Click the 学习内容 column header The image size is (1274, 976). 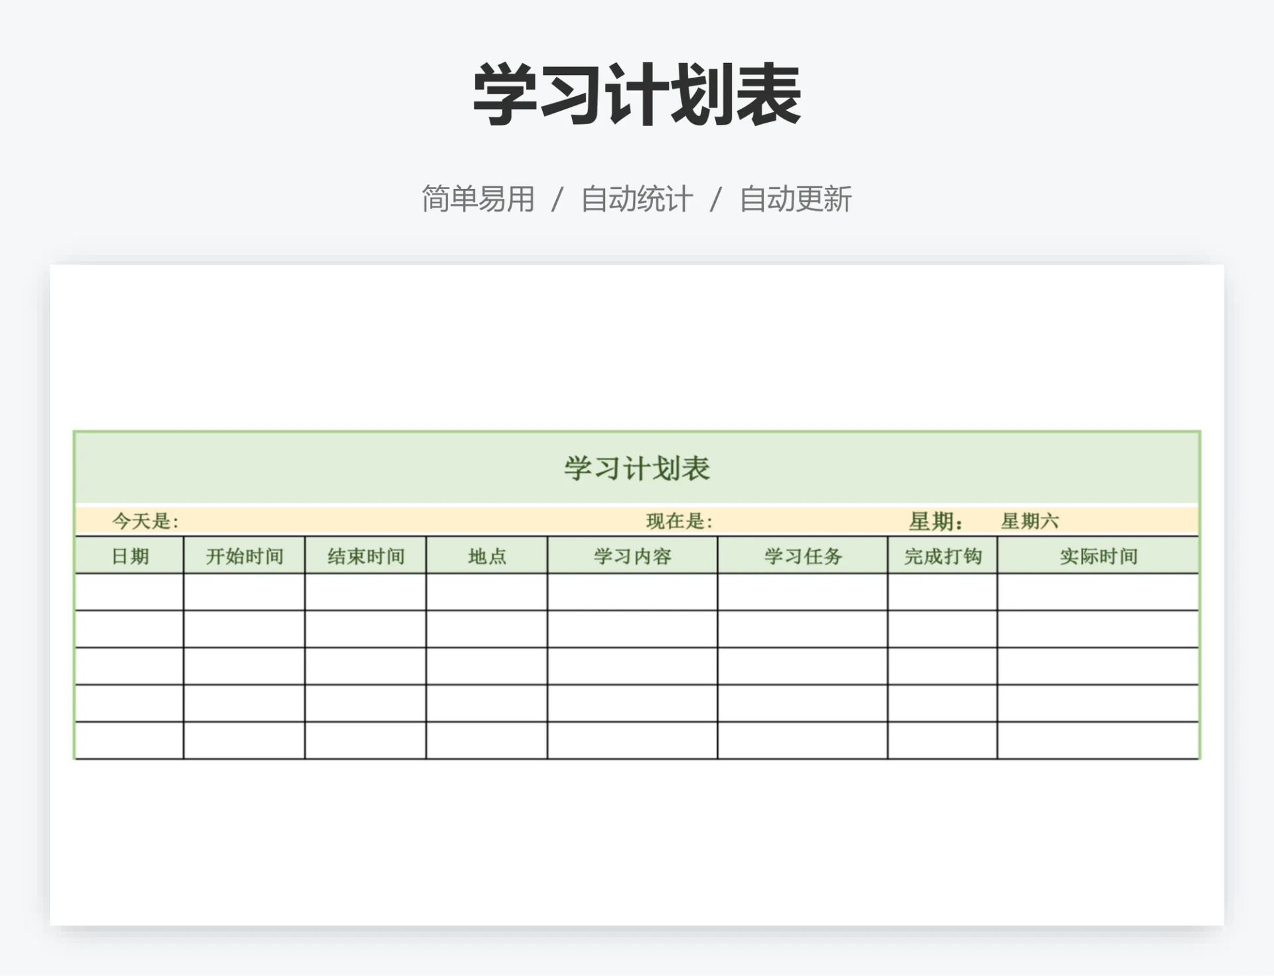(x=632, y=557)
